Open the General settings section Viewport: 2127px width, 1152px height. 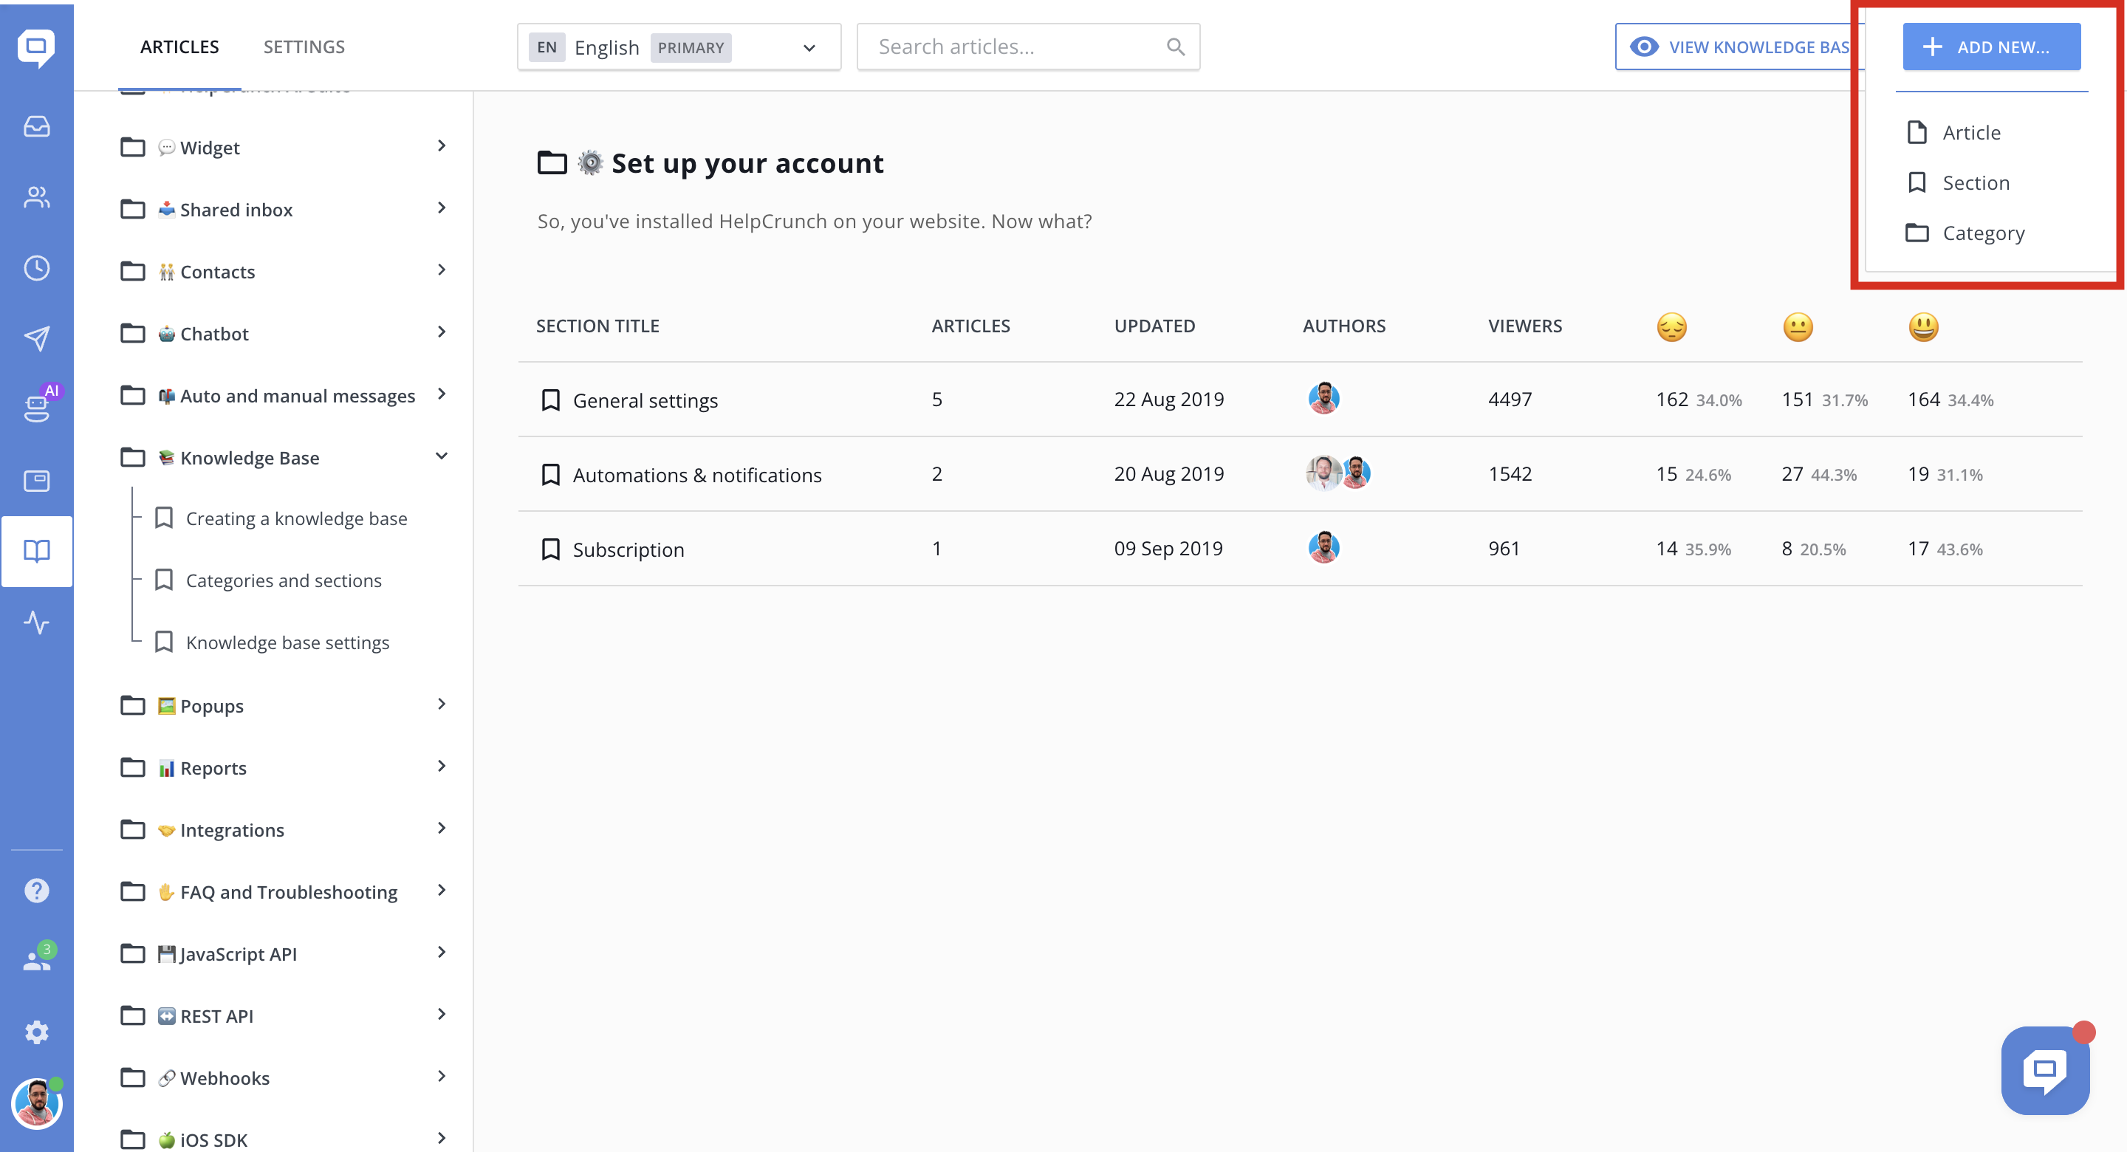pyautogui.click(x=645, y=400)
